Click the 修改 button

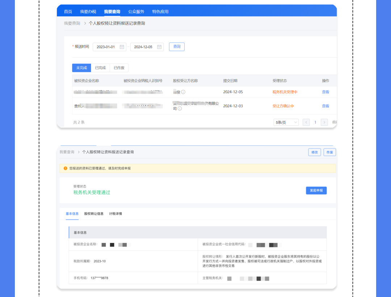(x=315, y=152)
